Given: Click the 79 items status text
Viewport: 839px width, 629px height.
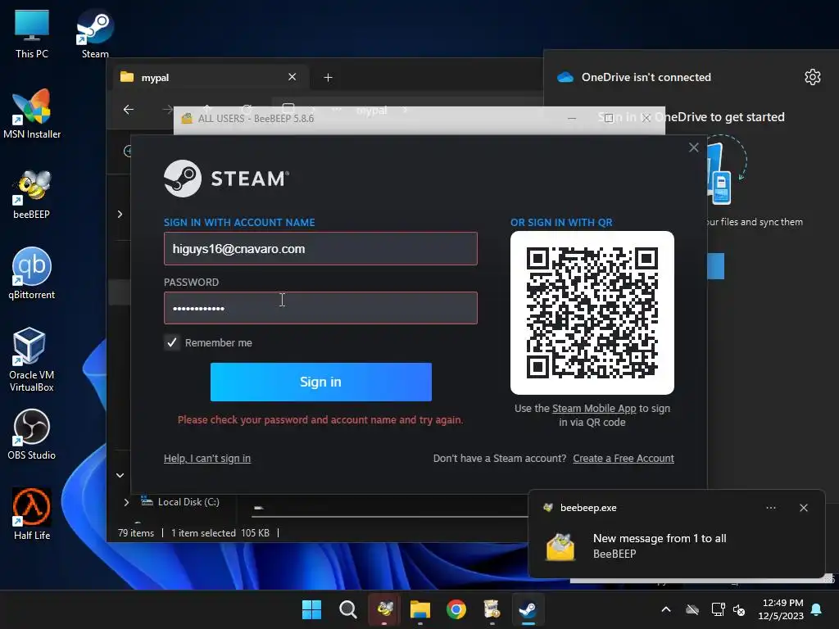Looking at the screenshot, I should (x=136, y=533).
